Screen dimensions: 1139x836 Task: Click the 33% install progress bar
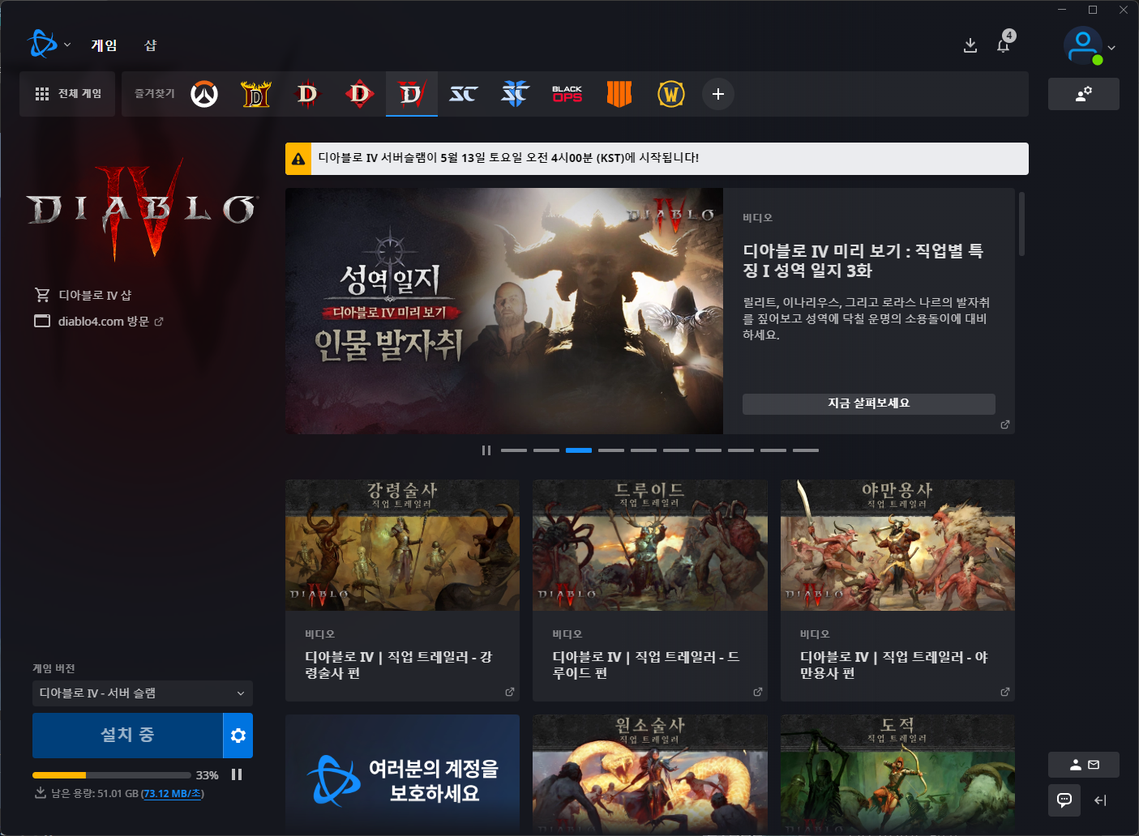(x=112, y=775)
